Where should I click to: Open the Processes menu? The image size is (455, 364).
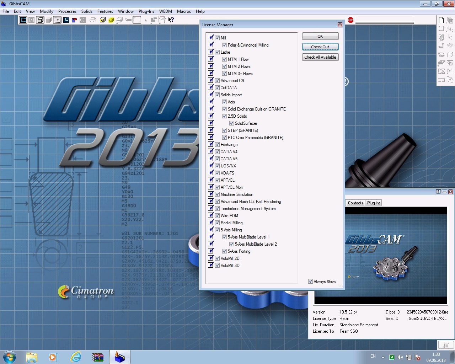(x=67, y=11)
